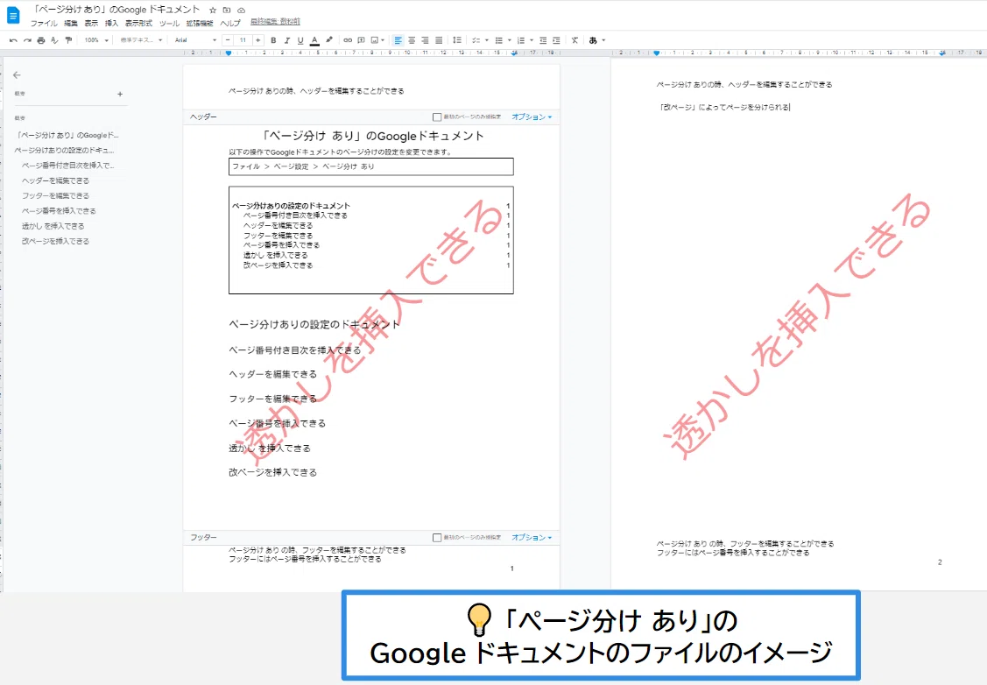The image size is (987, 685).
Task: Align text left
Action: (398, 40)
